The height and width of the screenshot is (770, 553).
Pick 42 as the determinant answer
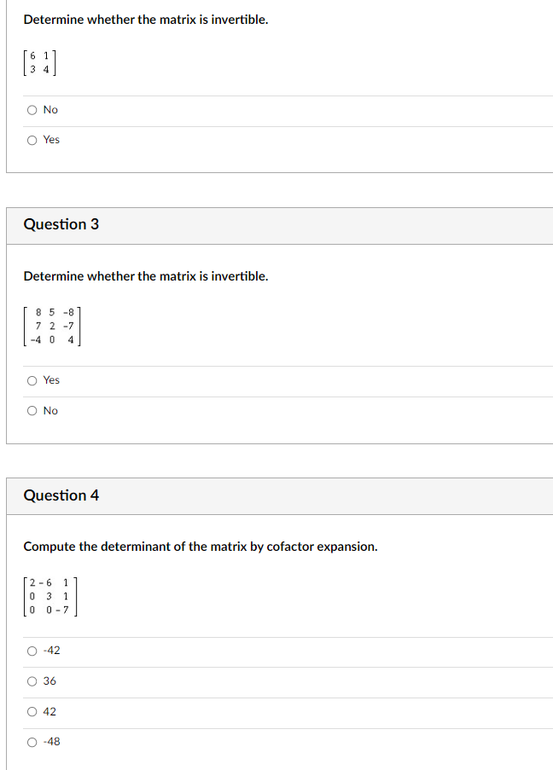(32, 711)
